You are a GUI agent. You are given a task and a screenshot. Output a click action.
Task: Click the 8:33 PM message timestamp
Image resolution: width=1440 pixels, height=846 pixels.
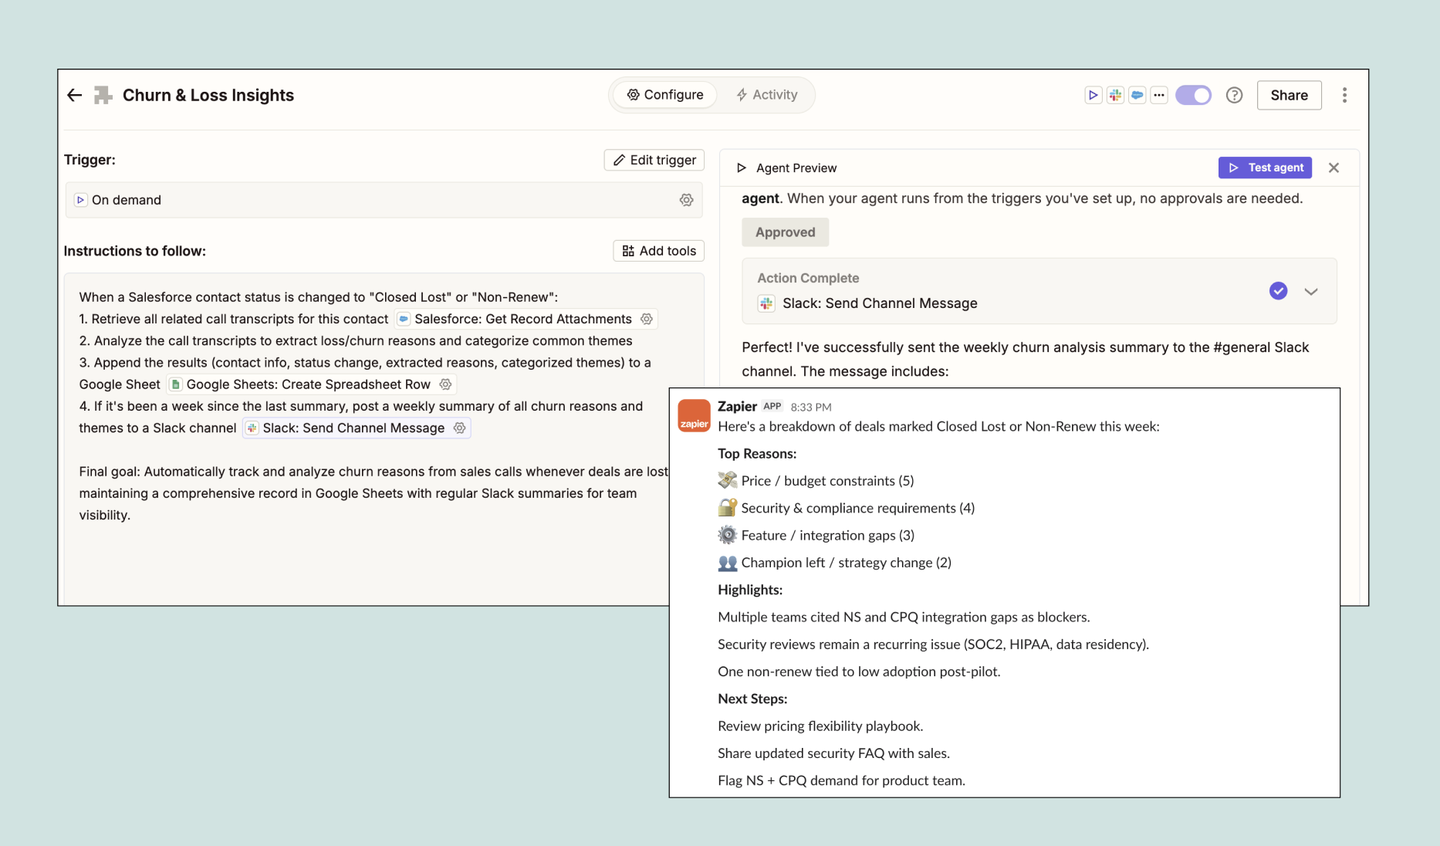[811, 408]
